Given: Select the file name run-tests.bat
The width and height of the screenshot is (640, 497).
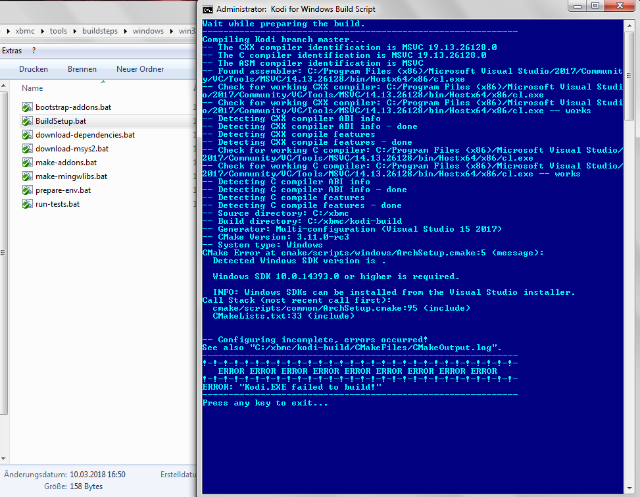Looking at the screenshot, I should pos(57,205).
